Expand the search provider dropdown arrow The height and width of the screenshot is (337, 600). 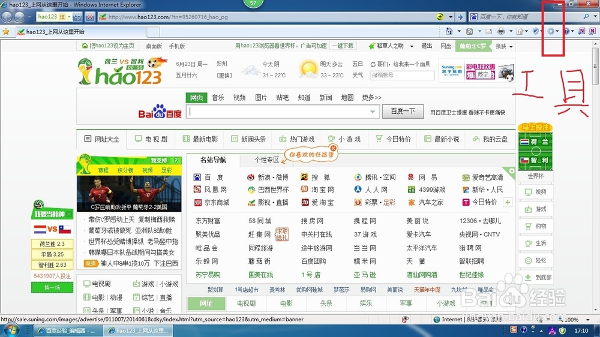click(x=595, y=17)
